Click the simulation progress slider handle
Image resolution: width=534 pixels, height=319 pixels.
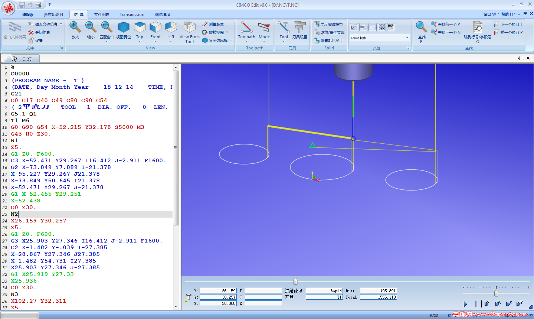[295, 281]
